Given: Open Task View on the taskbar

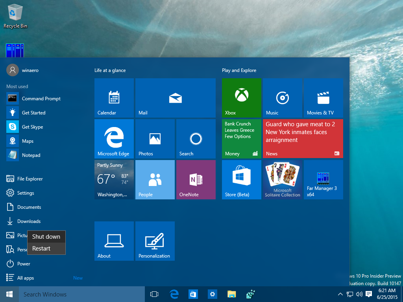Looking at the screenshot, I should pyautogui.click(x=154, y=294).
